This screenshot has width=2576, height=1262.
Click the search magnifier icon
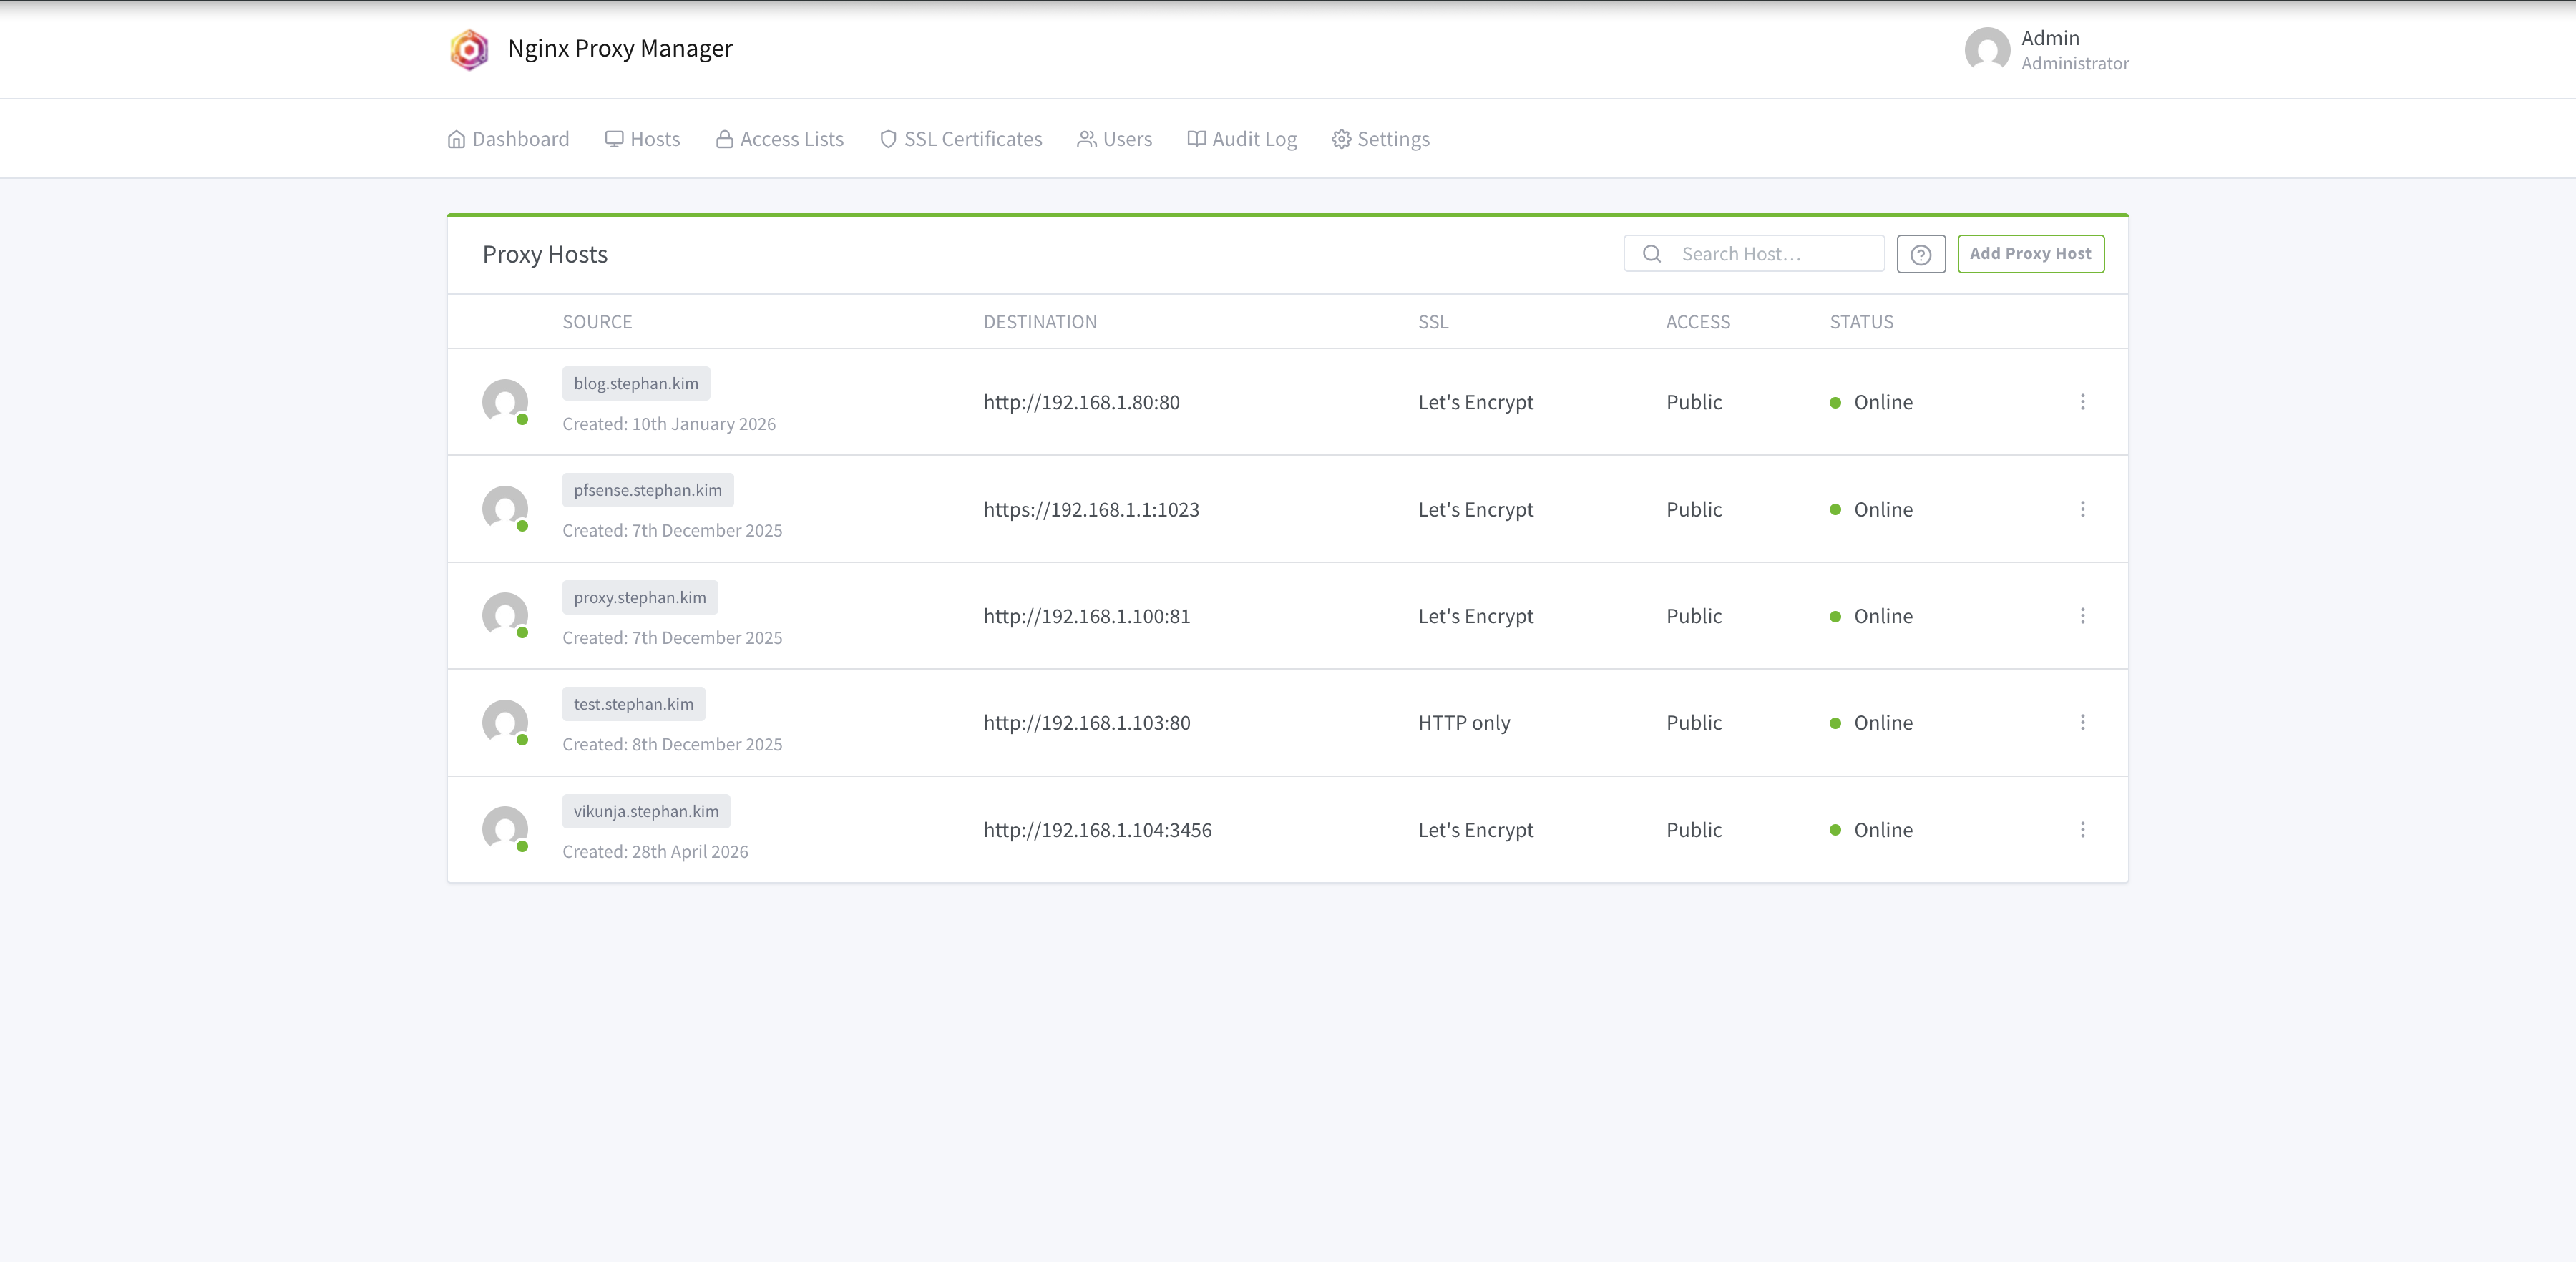coord(1652,254)
